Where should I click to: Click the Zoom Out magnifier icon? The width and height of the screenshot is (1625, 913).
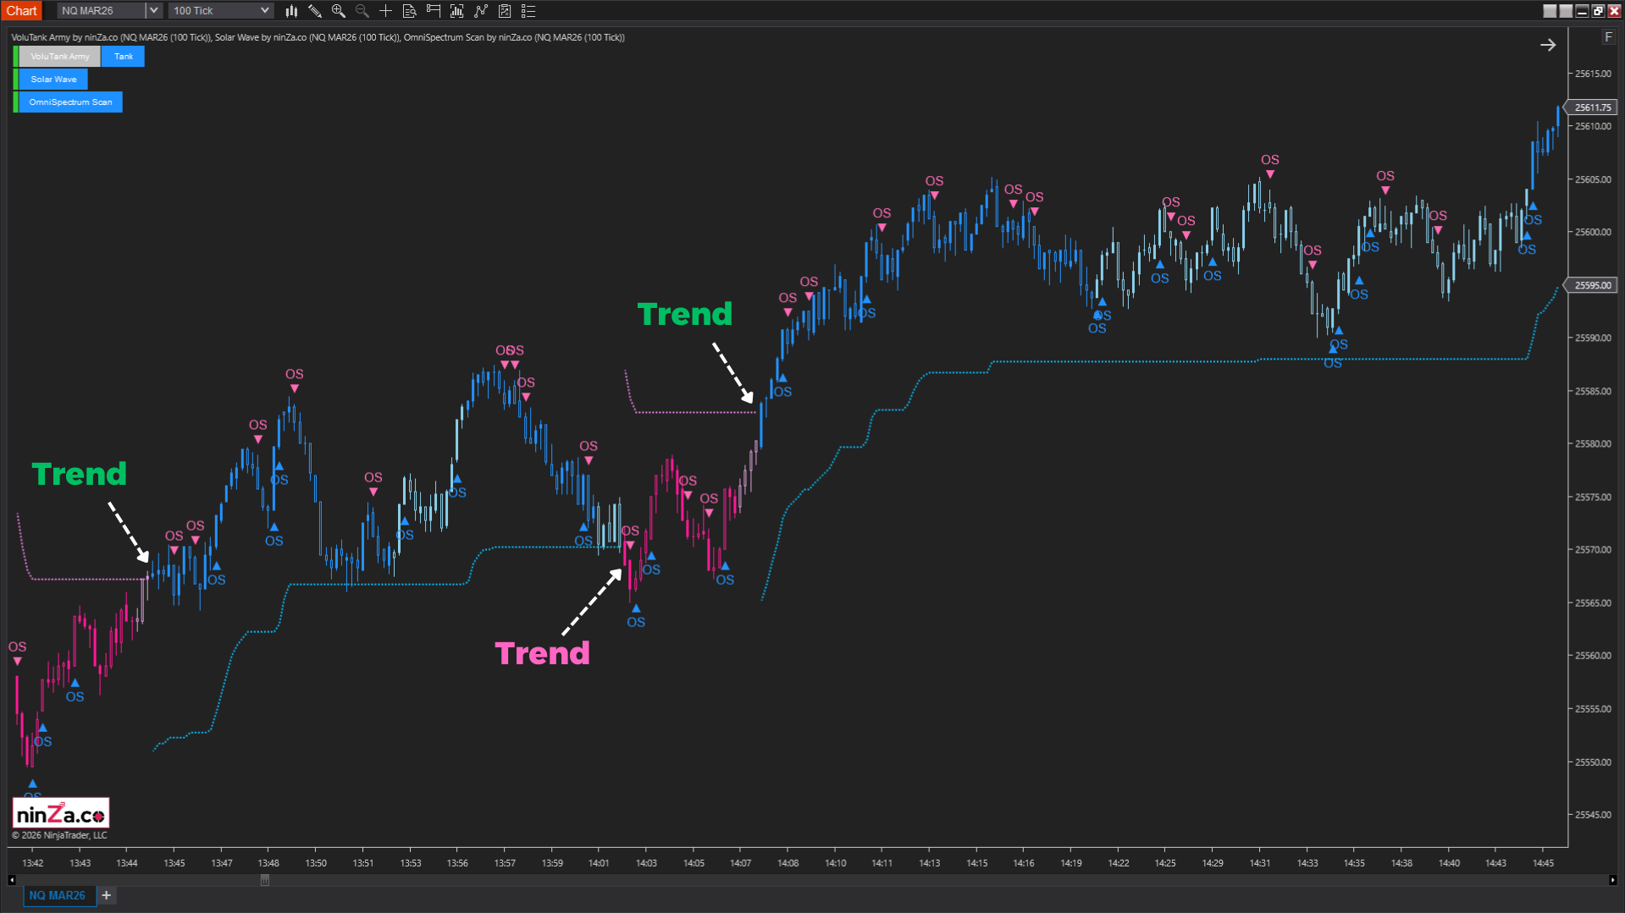click(362, 11)
